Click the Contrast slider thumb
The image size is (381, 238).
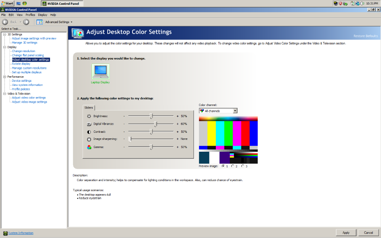point(151,132)
